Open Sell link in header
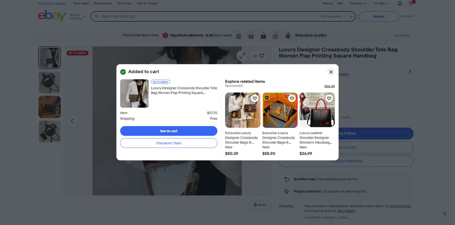This screenshot has height=225, width=455. tap(339, 3)
